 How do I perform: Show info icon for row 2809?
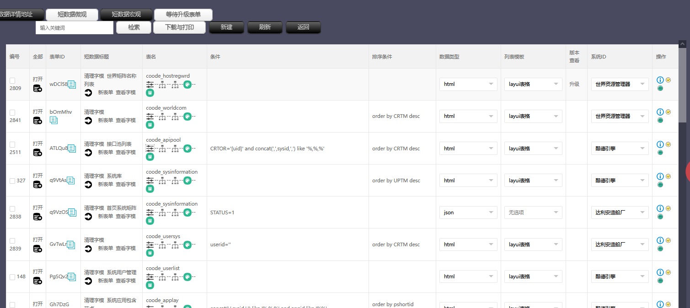click(x=660, y=80)
